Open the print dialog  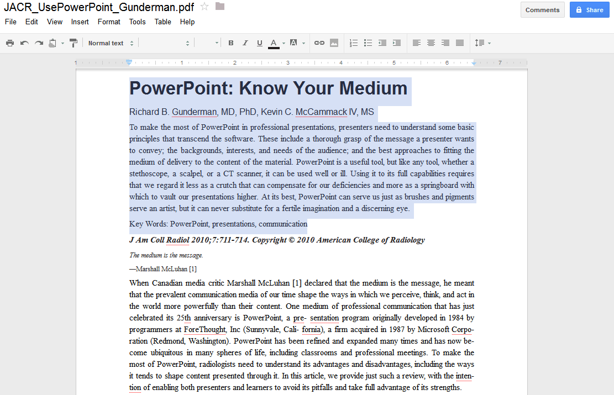click(10, 43)
